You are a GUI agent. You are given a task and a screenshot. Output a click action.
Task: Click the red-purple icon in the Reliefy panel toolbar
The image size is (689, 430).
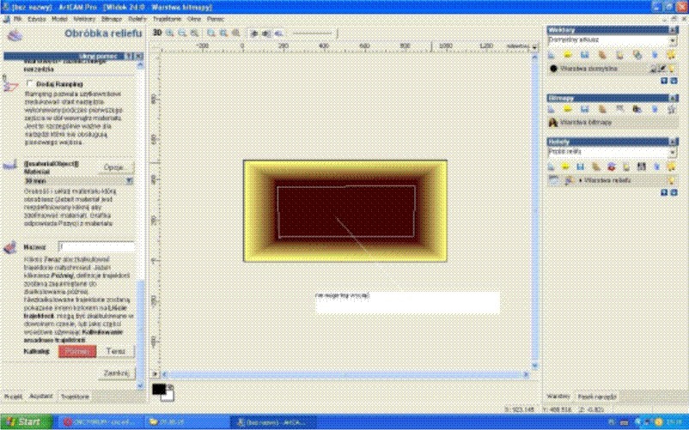pos(611,167)
